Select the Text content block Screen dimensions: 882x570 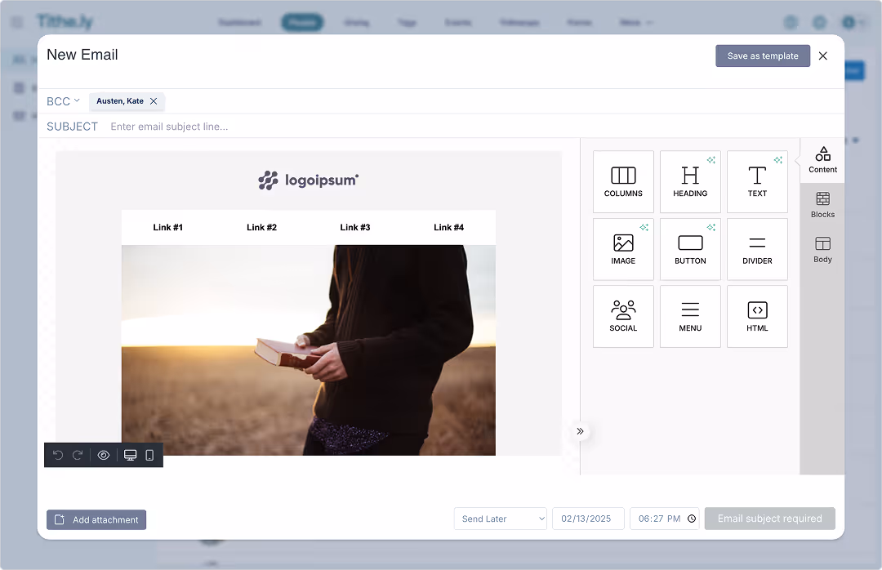tap(757, 180)
